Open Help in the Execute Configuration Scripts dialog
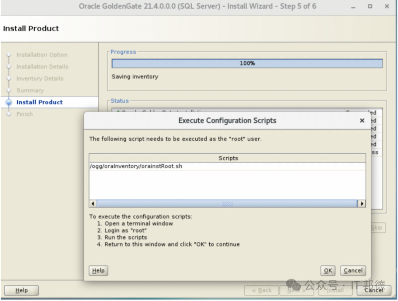Viewport: 398px width, 301px height. 98,271
